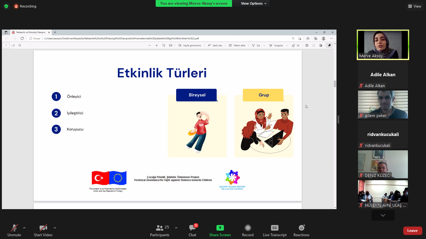The image size is (426, 239).
Task: Select Merve Aksoy's video thumbnail
Action: point(383,45)
